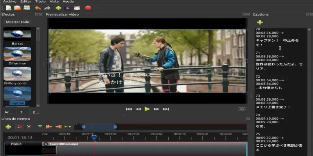313x156 pixels.
Task: Switch to the E... tab
Action: (36, 112)
